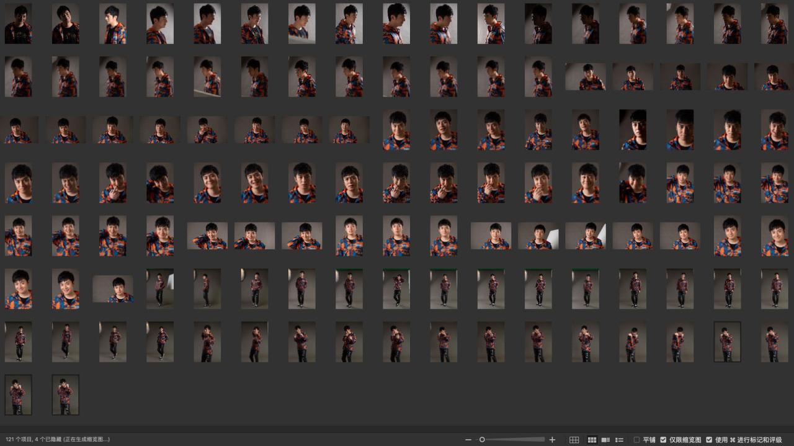Select the first landscape thumbnail in second row

coord(585,77)
